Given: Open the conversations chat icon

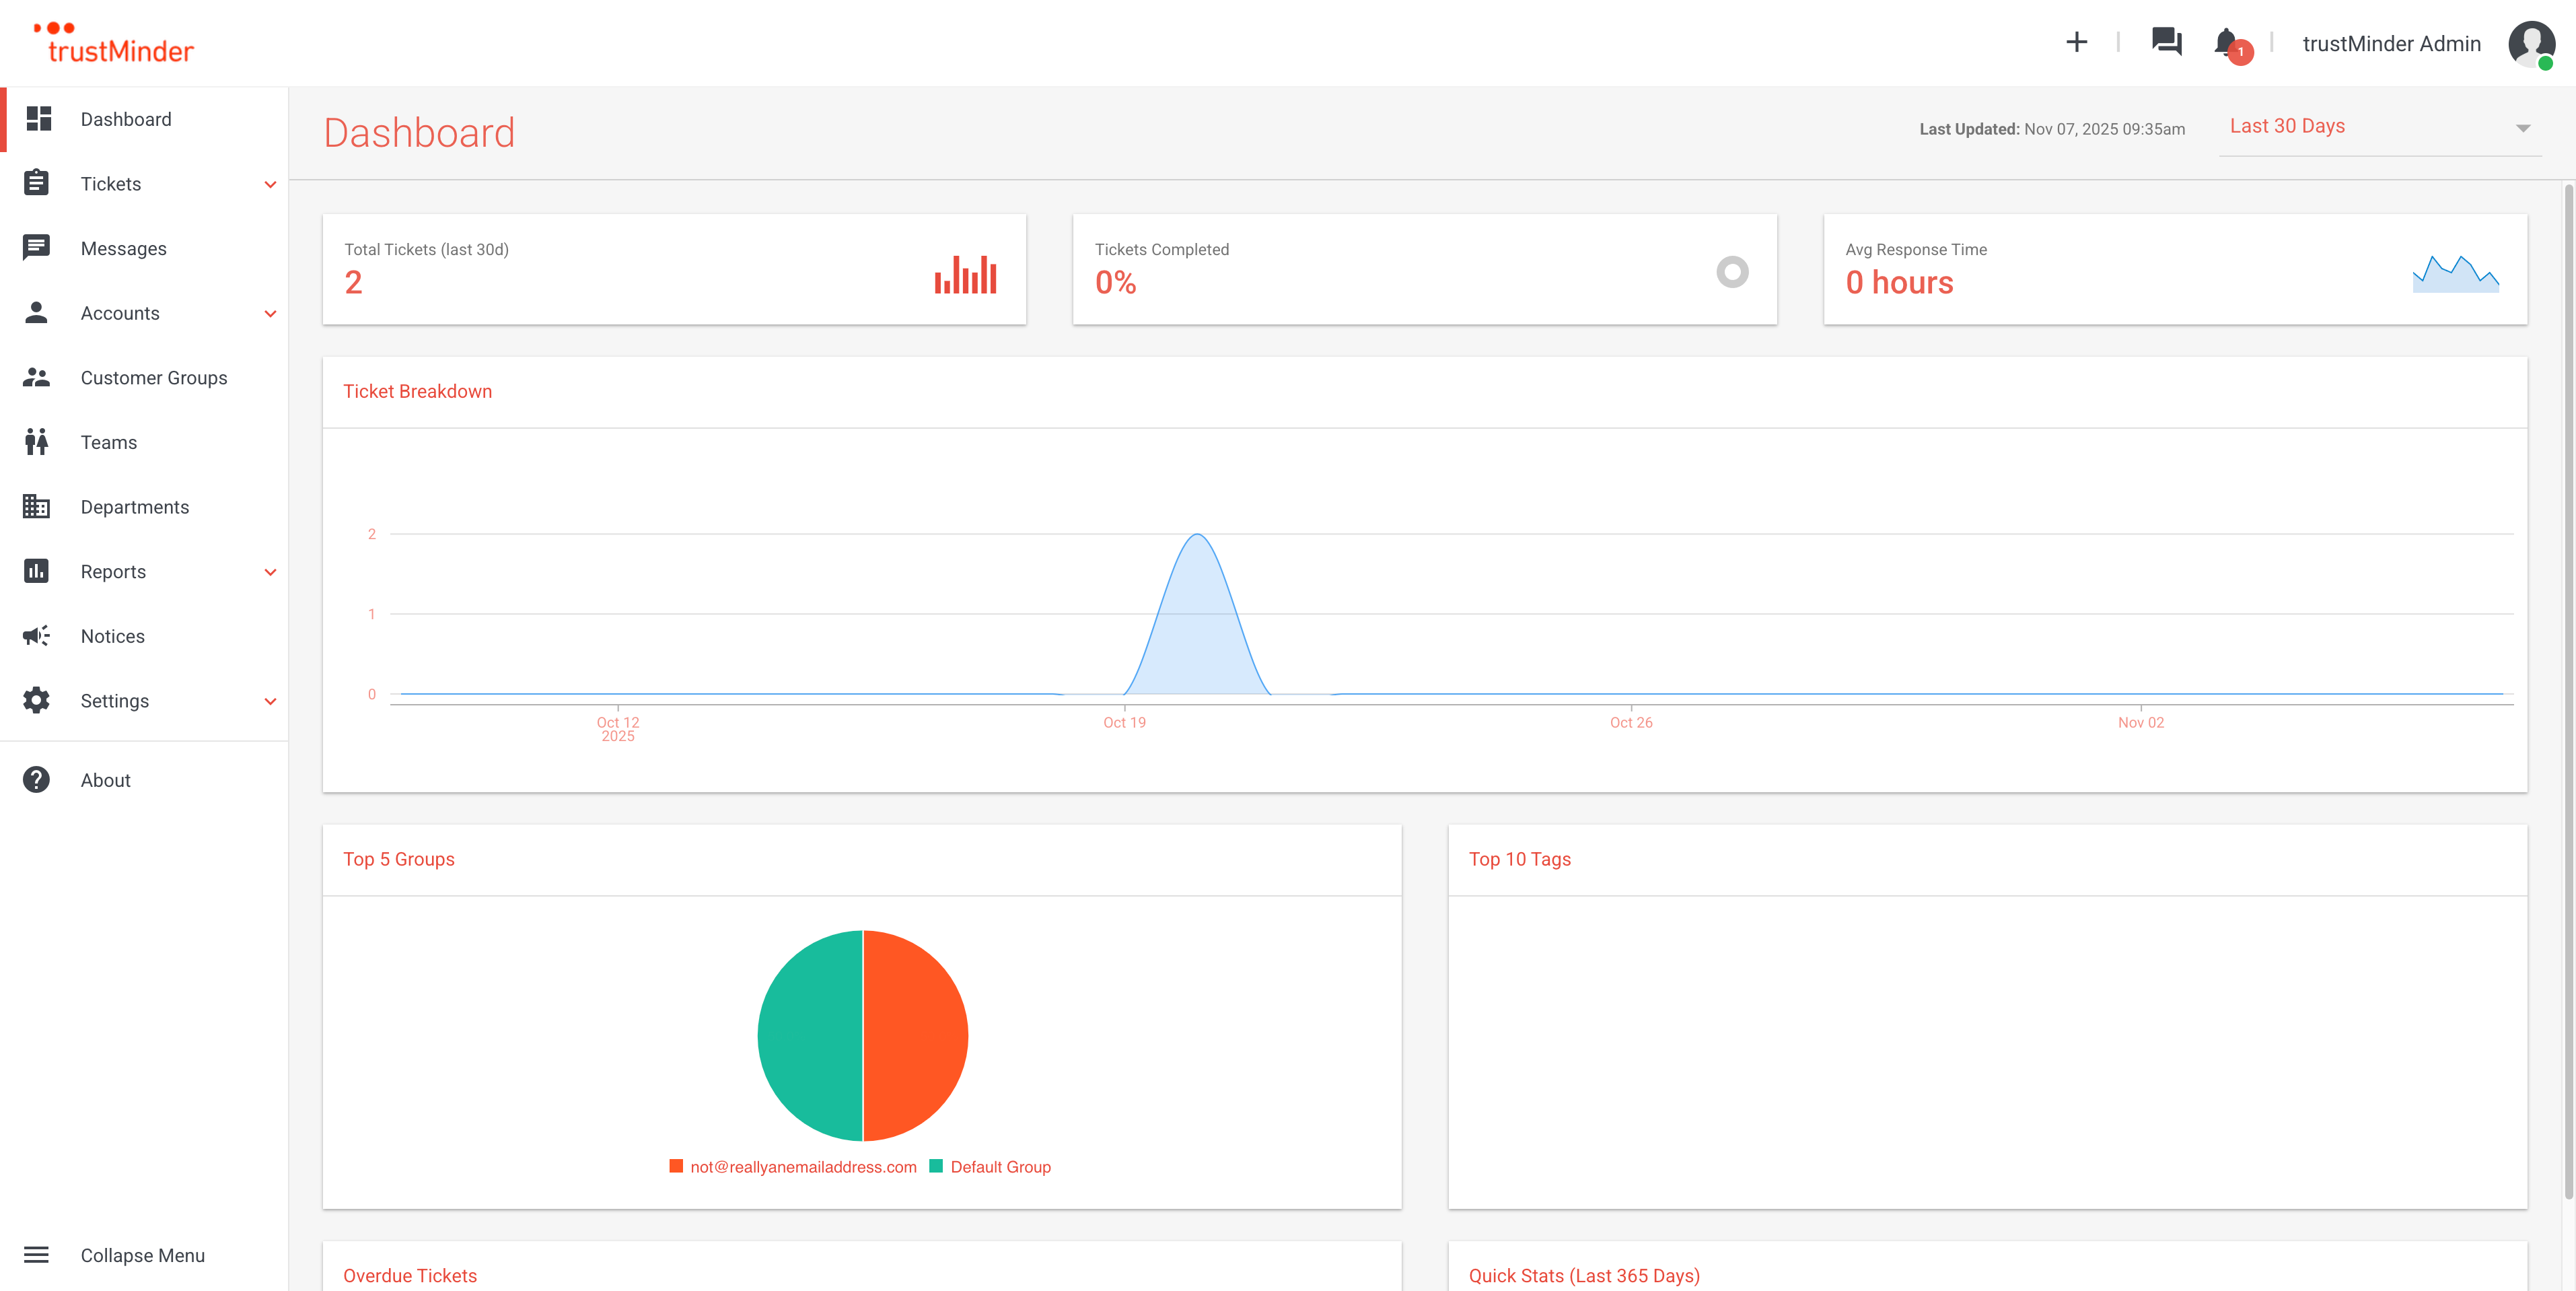Looking at the screenshot, I should 2166,42.
